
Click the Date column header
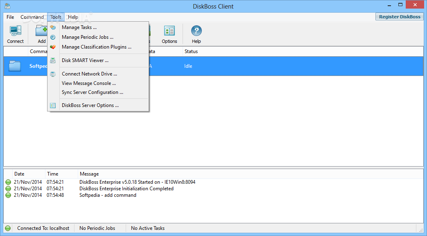point(19,174)
